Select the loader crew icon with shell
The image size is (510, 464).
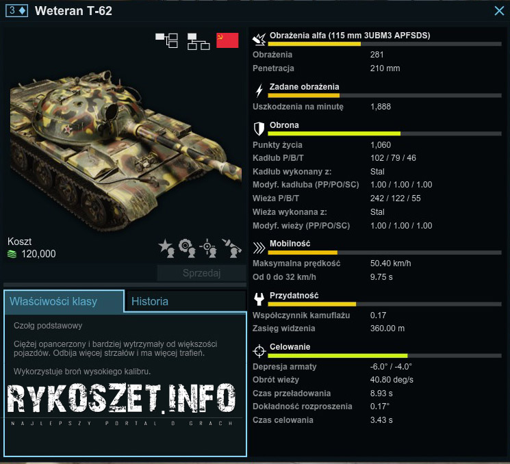[231, 248]
